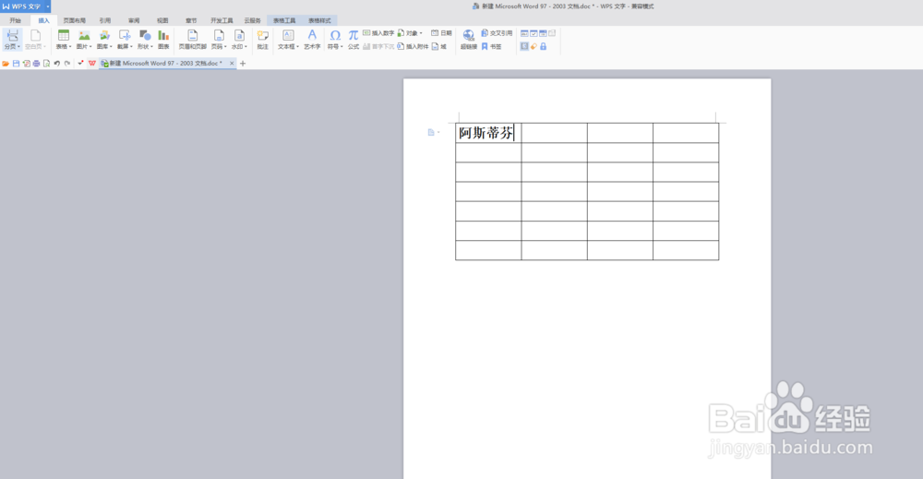Add a new document tab with plus

click(243, 64)
